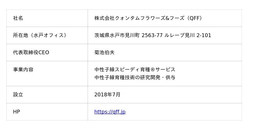
Task: Click the (QFF) abbreviation text
Action: coord(195,18)
